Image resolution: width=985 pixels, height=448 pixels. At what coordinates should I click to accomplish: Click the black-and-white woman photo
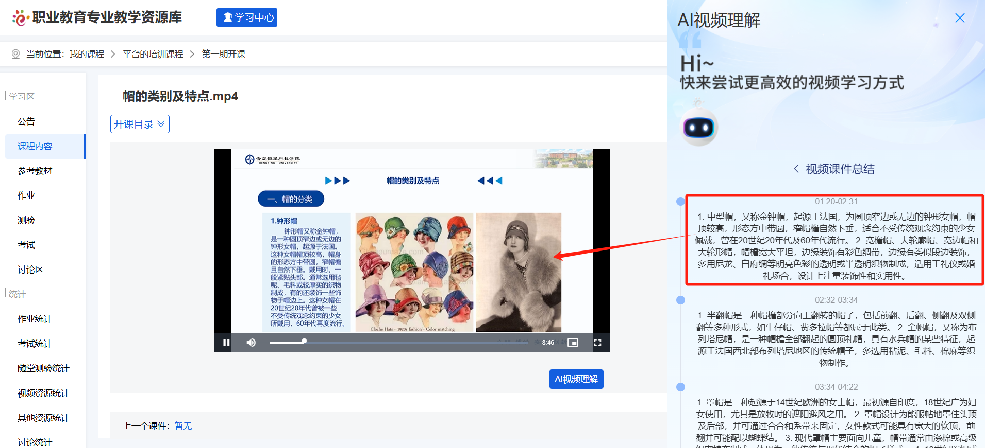click(519, 273)
